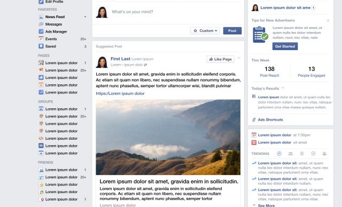The height and width of the screenshot is (207, 342).
Task: Expand the News Feed options arrow
Action: [85, 17]
